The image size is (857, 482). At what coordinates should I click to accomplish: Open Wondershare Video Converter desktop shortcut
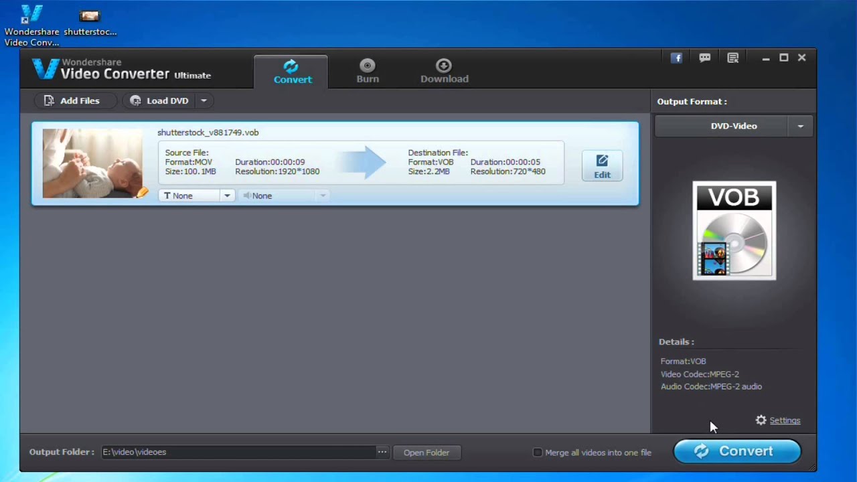point(31,25)
